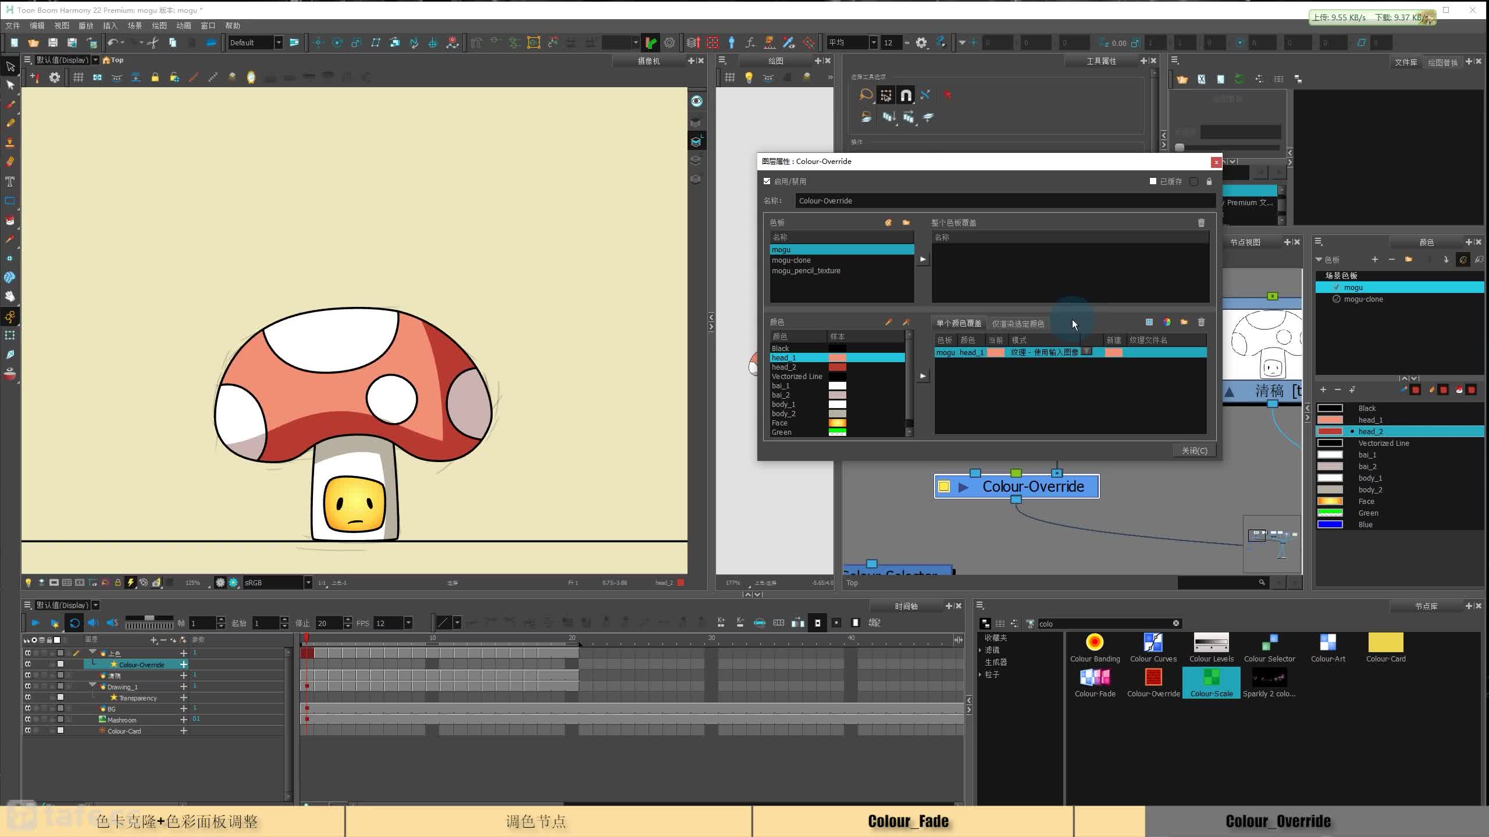1489x837 pixels.
Task: Open the Default workspace dropdown
Action: click(x=279, y=42)
